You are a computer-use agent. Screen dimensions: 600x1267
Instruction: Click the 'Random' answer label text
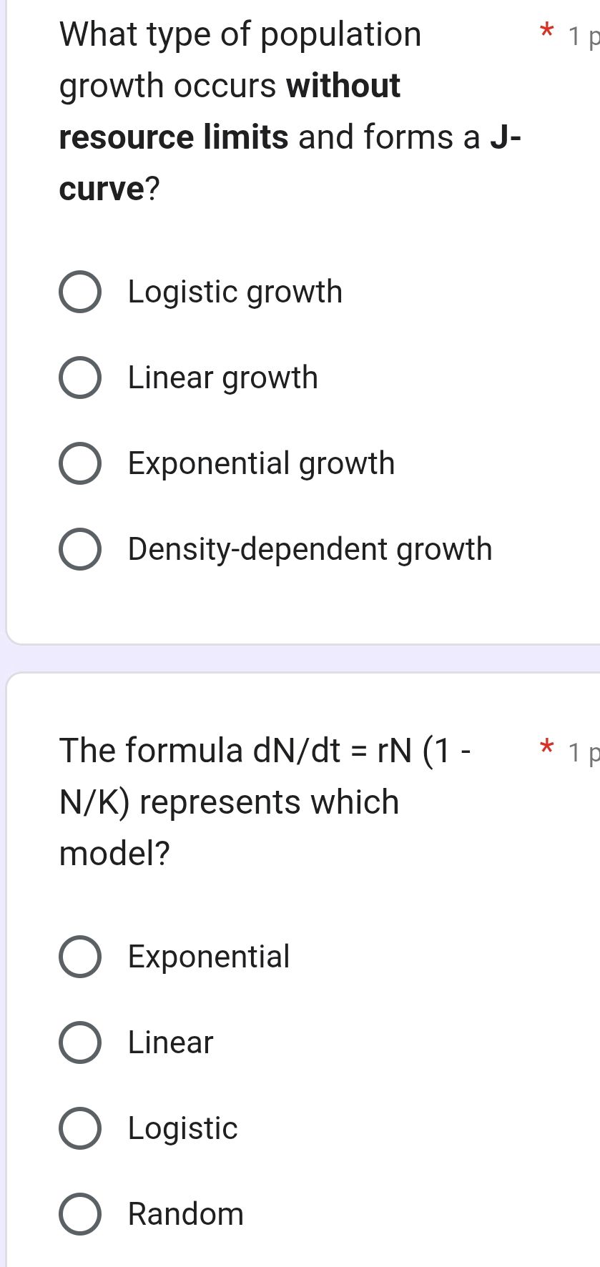click(186, 1214)
